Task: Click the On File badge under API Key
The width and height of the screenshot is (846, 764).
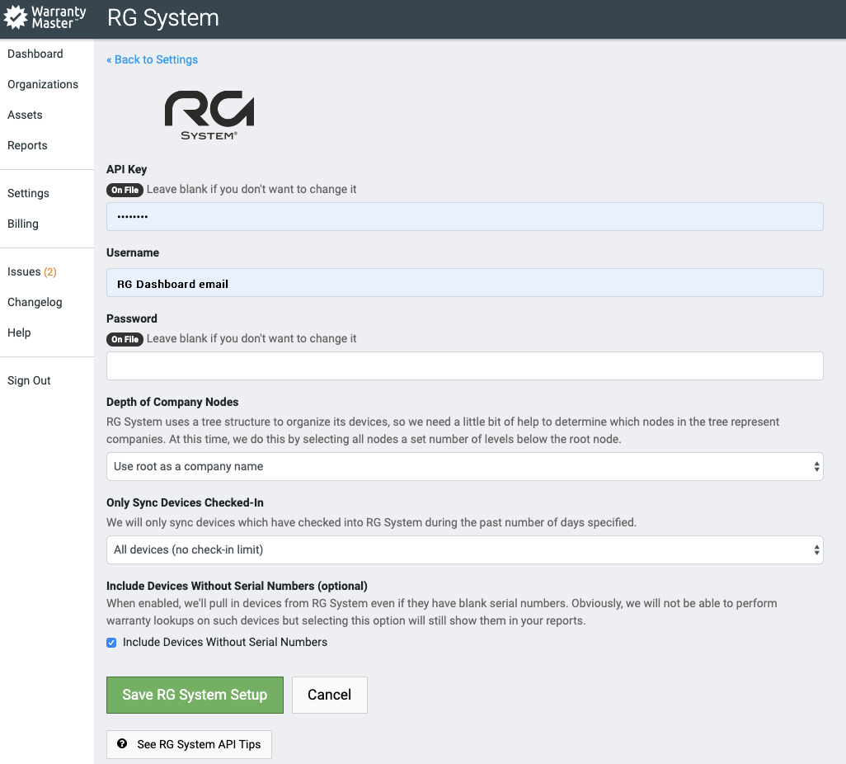Action: point(125,190)
